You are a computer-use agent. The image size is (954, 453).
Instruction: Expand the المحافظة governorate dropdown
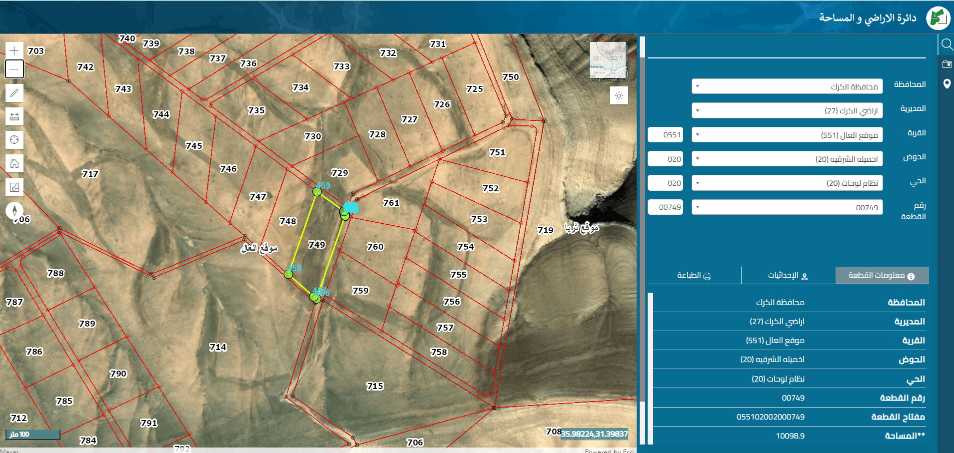787,86
